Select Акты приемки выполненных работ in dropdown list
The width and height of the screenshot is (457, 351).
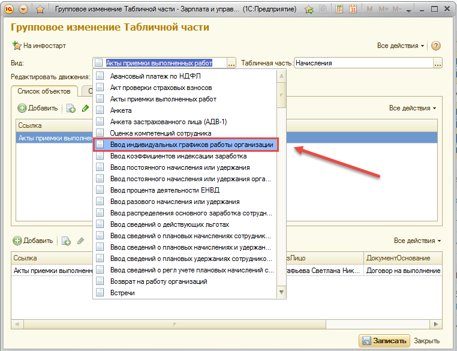[x=185, y=99]
